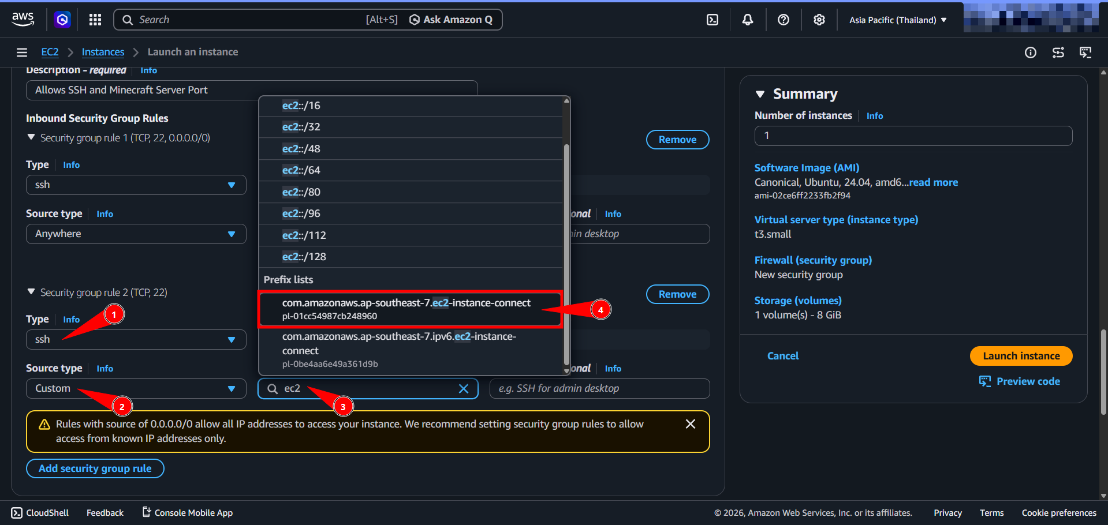
Task: Open notifications bell
Action: pyautogui.click(x=748, y=20)
